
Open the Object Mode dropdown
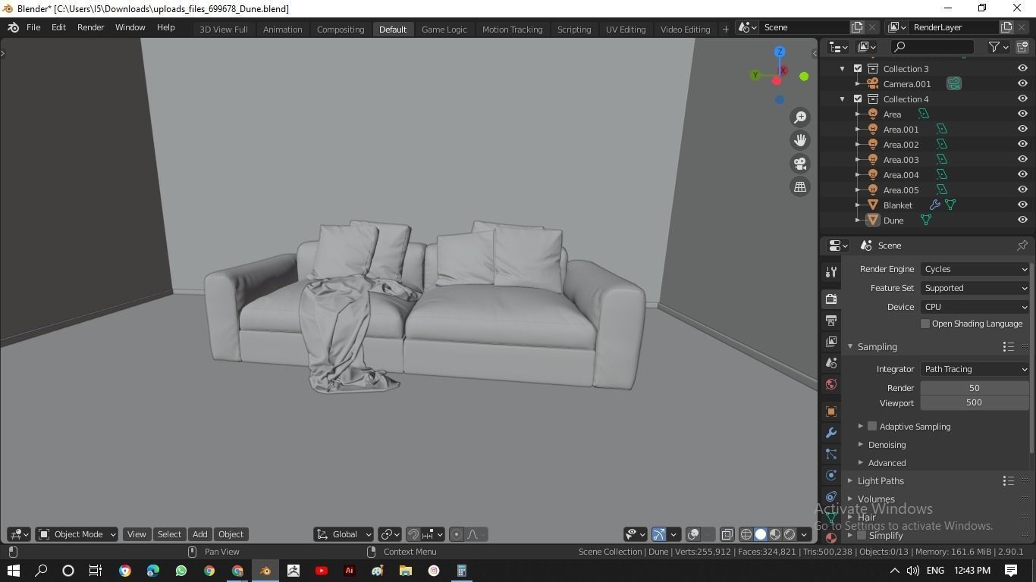pos(77,534)
